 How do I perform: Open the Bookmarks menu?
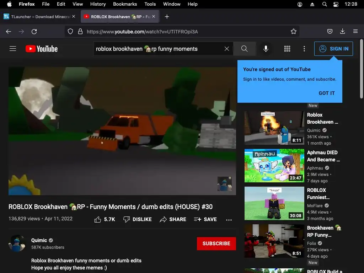point(125,4)
